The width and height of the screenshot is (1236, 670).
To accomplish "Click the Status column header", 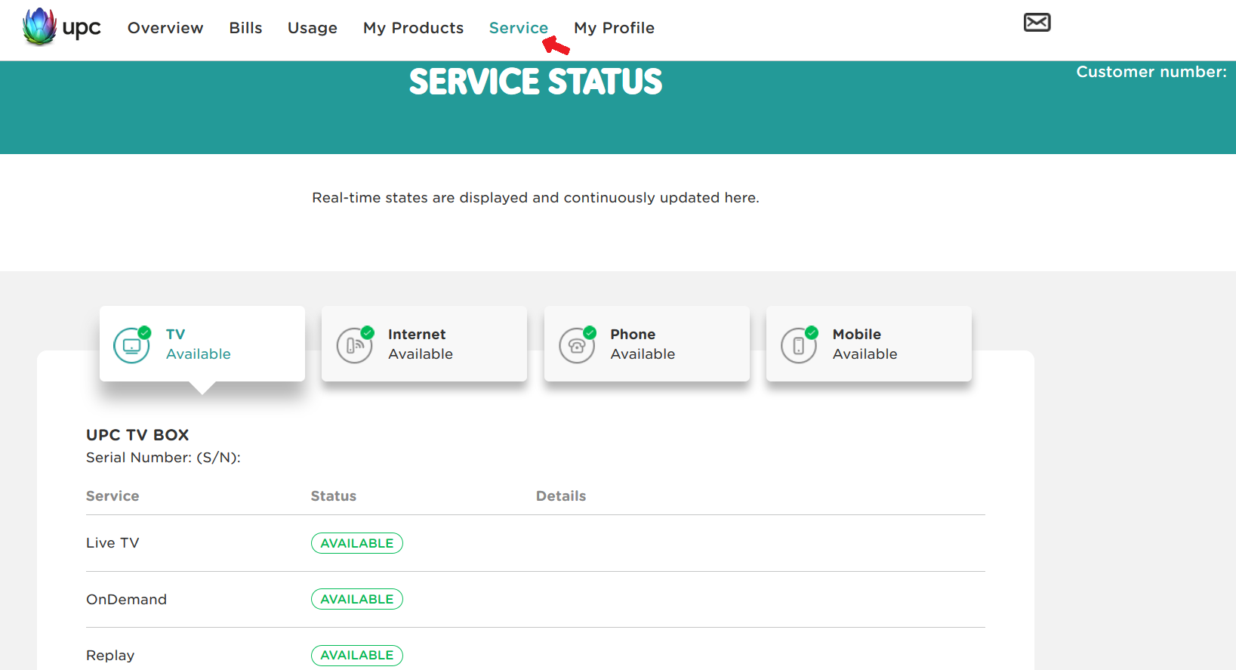I will (334, 496).
